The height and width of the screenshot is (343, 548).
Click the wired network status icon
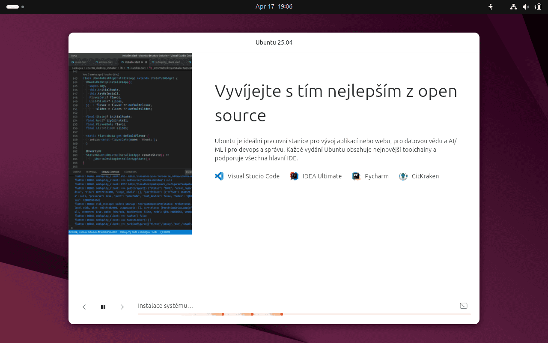coord(514,7)
